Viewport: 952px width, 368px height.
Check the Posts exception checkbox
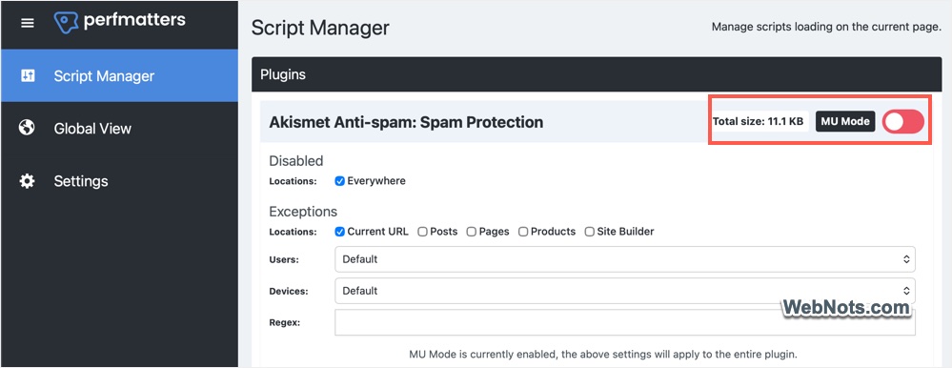(422, 232)
